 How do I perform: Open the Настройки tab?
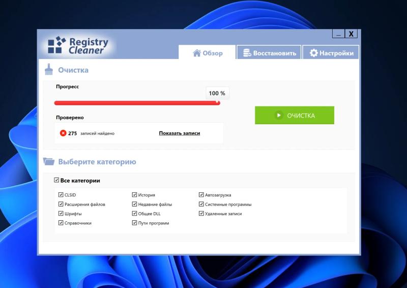click(331, 53)
